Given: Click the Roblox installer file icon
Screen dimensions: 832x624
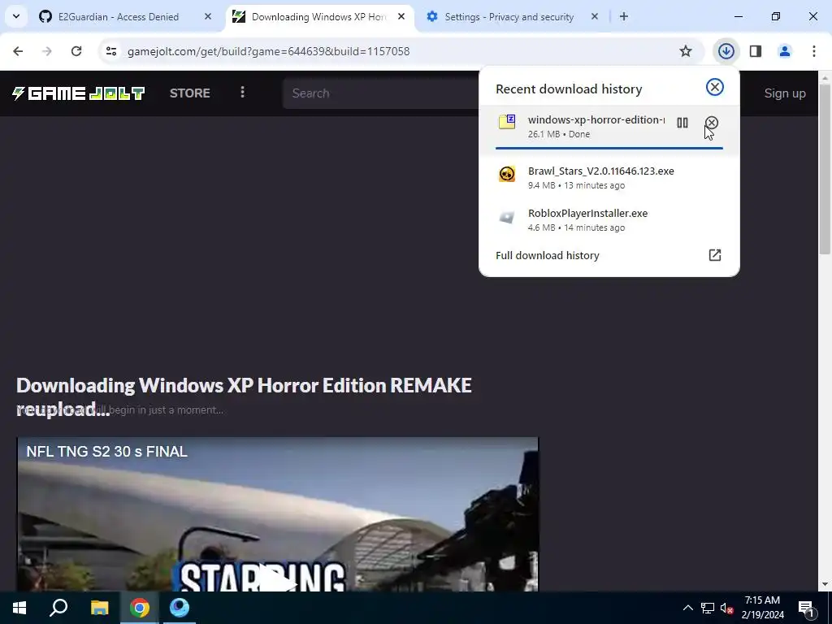Looking at the screenshot, I should tap(507, 217).
